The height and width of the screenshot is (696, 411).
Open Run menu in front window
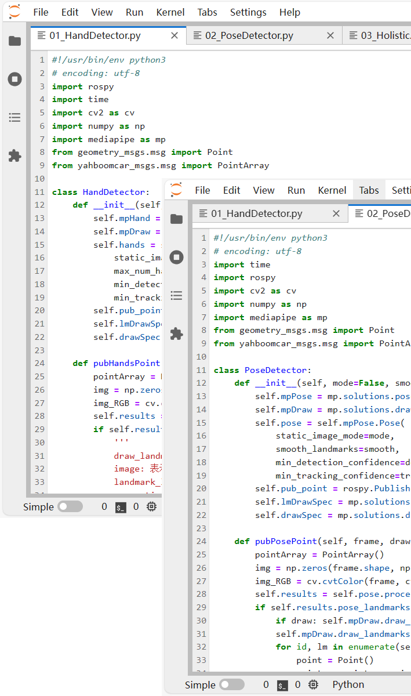coord(296,190)
